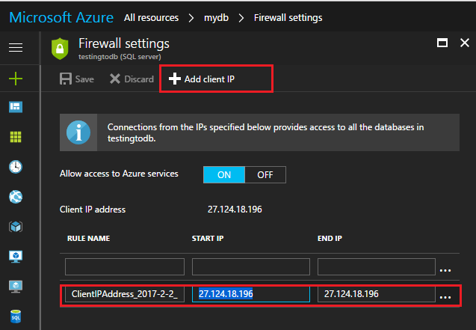Click the End IP field with 27.124.18.196
This screenshot has width=476, height=330.
click(x=377, y=294)
